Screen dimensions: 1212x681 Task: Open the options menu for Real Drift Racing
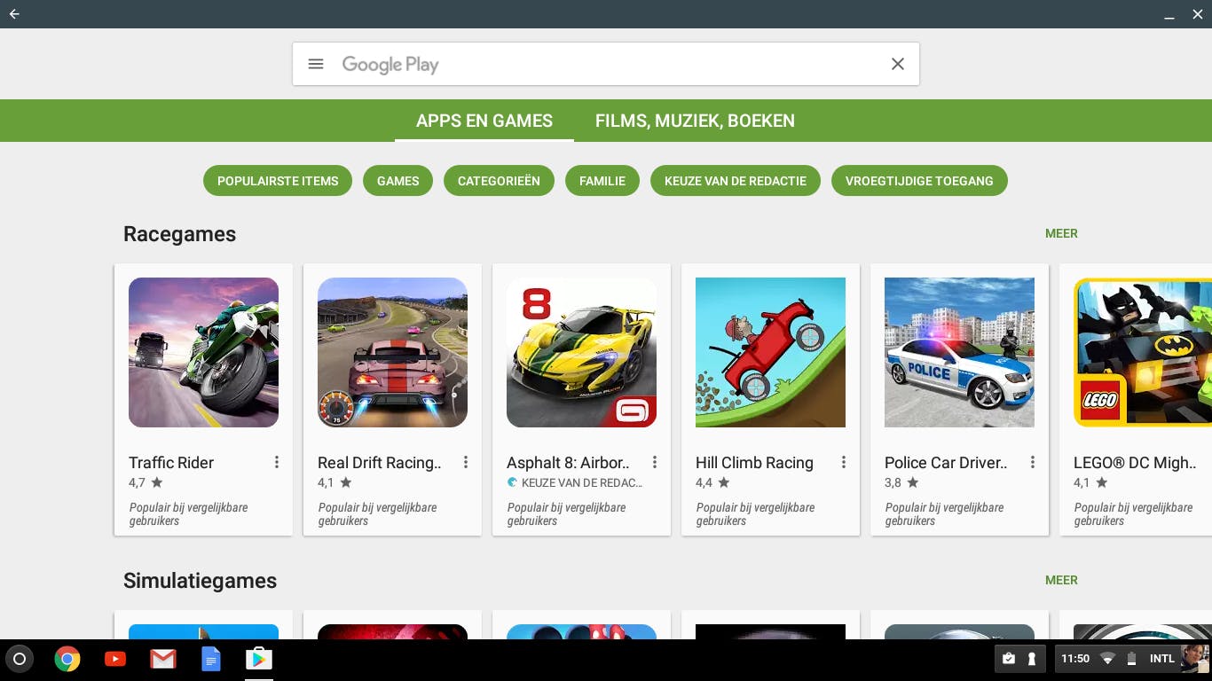(466, 462)
